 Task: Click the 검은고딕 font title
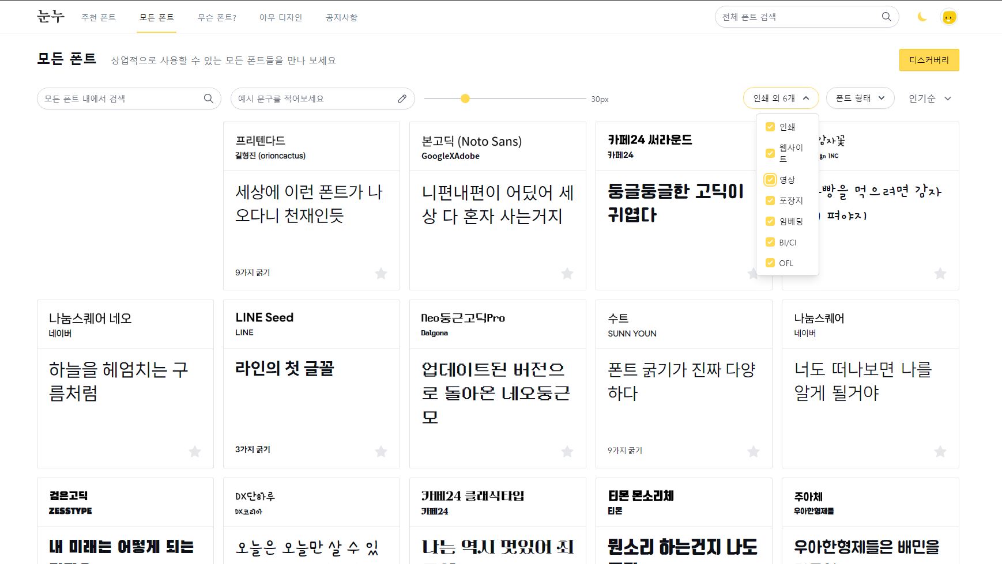[x=69, y=495]
